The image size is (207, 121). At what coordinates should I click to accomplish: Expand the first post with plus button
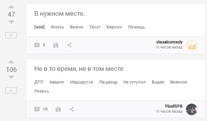(x=11, y=35)
